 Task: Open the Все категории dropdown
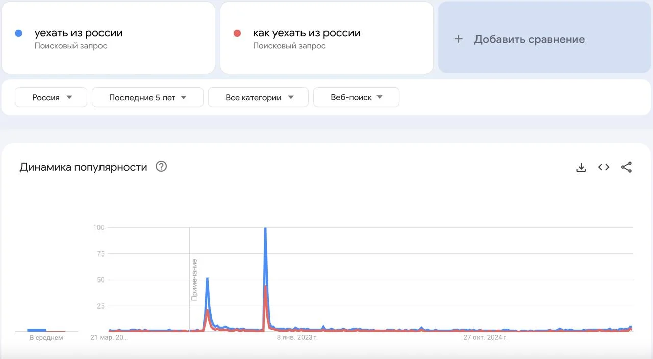tap(258, 97)
